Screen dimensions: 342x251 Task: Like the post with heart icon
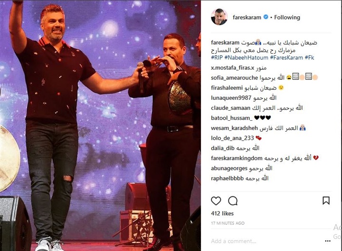(216, 201)
